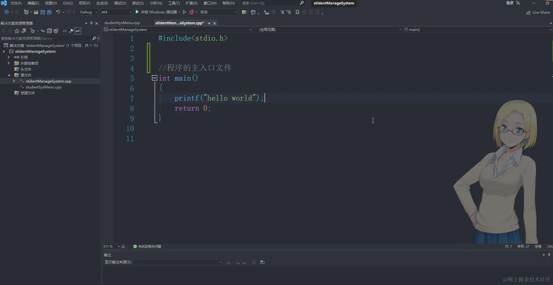
Task: Open the 调试(D) menu
Action: (120, 3)
